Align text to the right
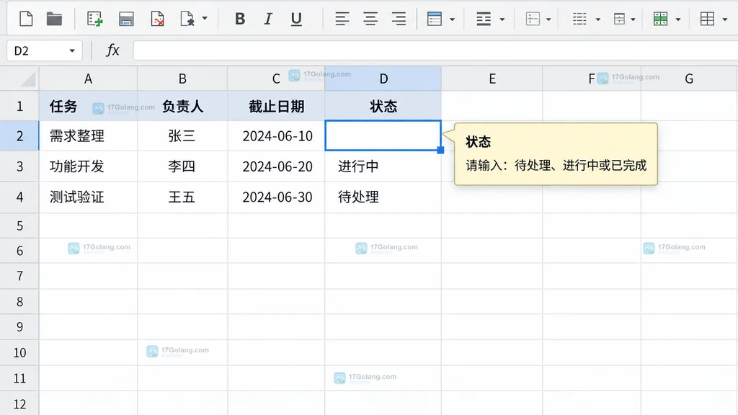738x415 pixels. (399, 19)
